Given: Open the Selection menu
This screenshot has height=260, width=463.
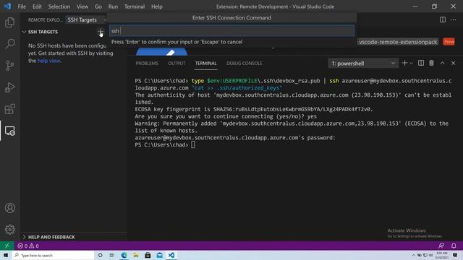Looking at the screenshot, I should pyautogui.click(x=59, y=6).
